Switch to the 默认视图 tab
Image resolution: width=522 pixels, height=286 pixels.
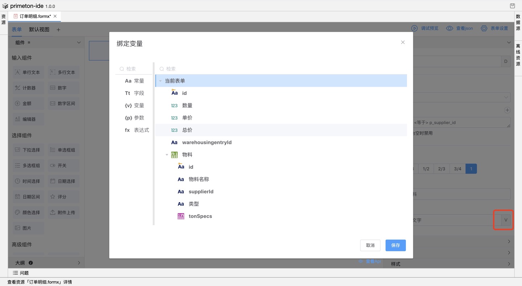(x=39, y=30)
